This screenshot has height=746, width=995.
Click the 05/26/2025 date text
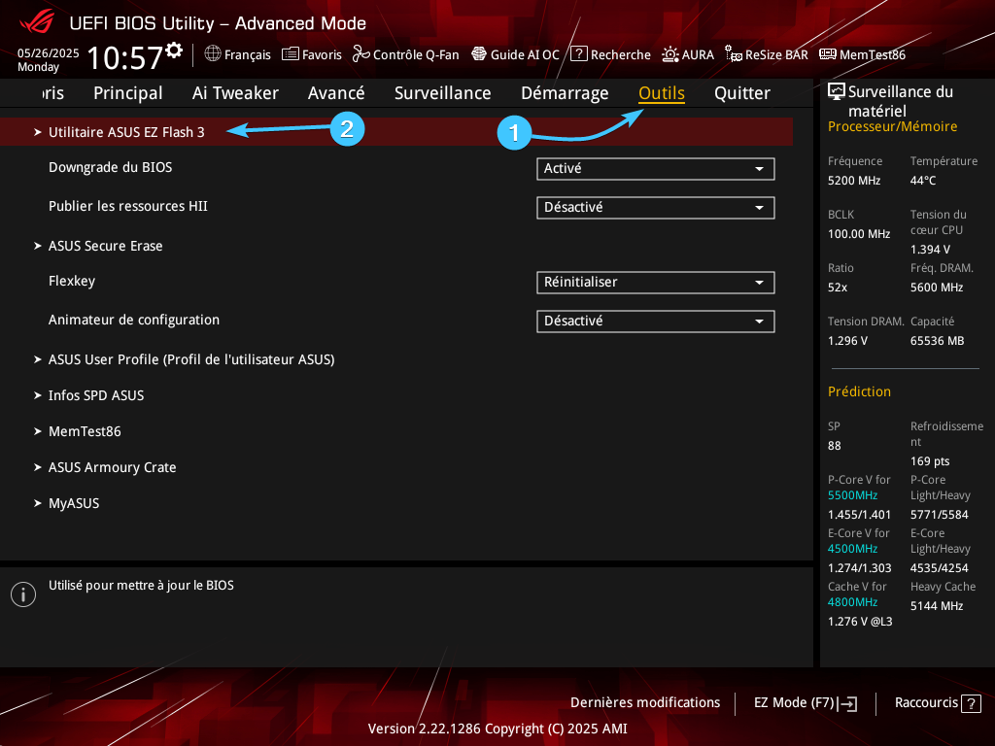tap(49, 53)
